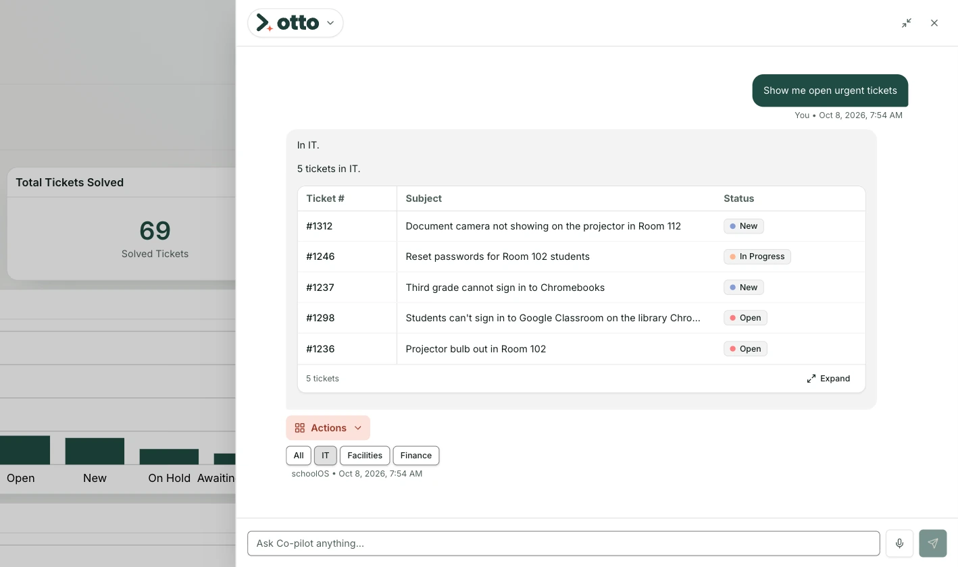This screenshot has width=958, height=567.
Task: Click subject 'Projector bulb out in Room 102'
Action: (476, 349)
